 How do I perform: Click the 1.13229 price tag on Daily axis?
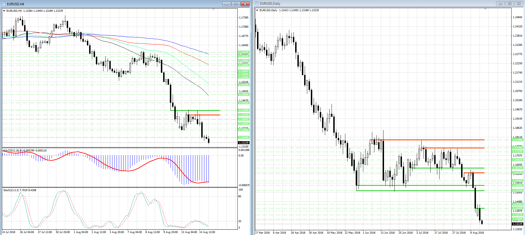coord(517,224)
